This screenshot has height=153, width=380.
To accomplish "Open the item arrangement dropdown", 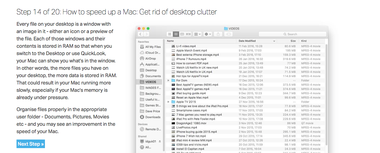I will pos(197,34).
